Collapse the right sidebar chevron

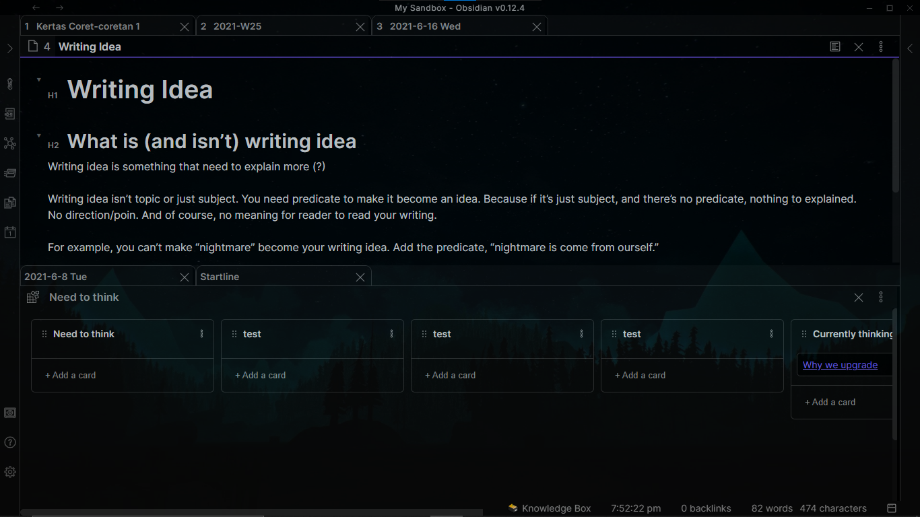tap(911, 48)
